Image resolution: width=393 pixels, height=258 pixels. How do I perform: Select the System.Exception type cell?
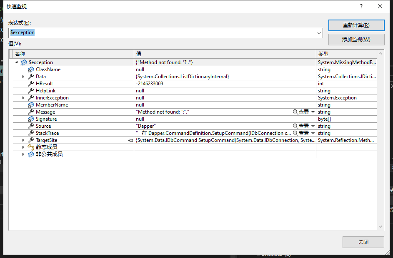[x=337, y=98]
